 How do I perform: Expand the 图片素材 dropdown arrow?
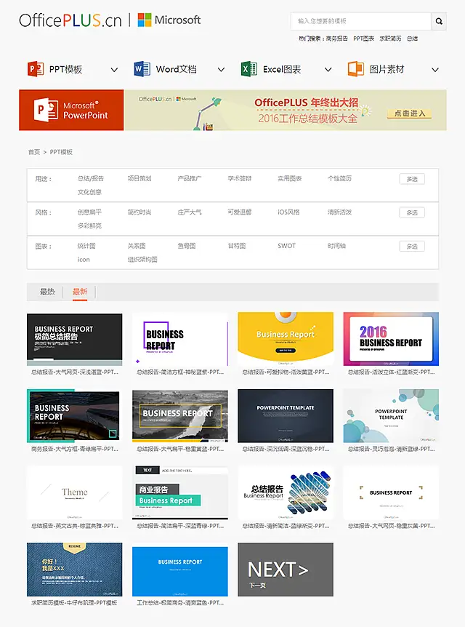point(435,70)
